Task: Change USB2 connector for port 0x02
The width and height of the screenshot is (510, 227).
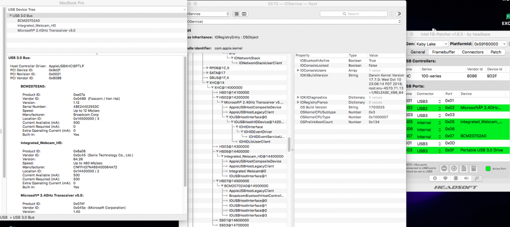Action: coord(429,108)
